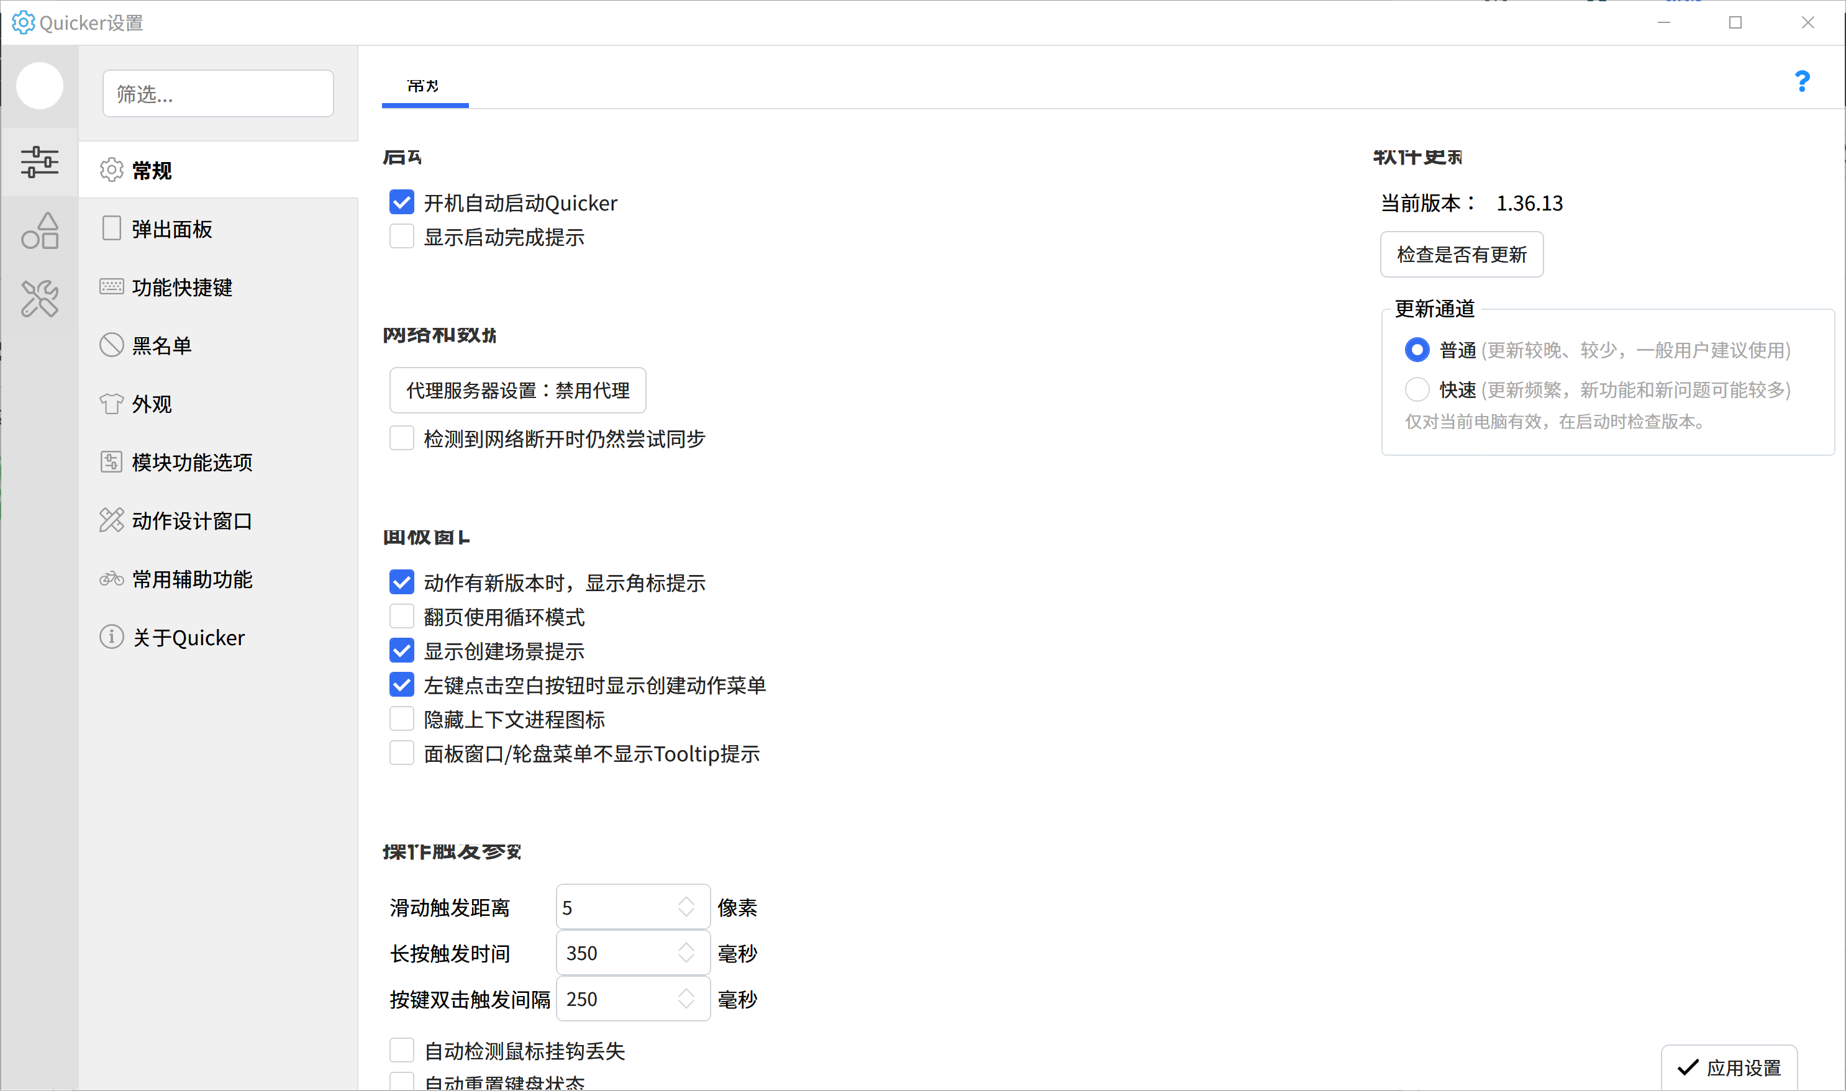The height and width of the screenshot is (1091, 1846).
Task: Disable 开机自动启动Quicker checkbox
Action: (401, 202)
